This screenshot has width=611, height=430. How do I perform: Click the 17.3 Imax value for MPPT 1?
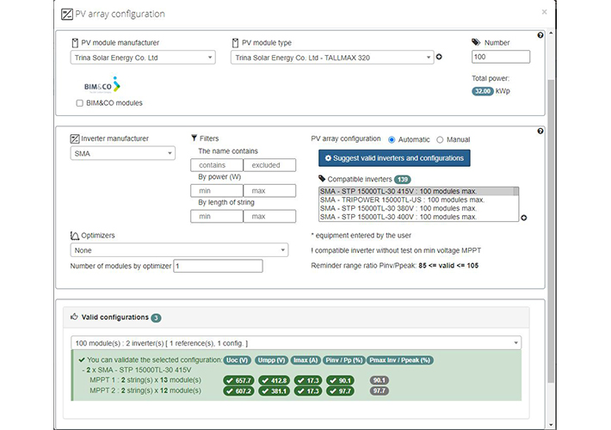coord(308,380)
